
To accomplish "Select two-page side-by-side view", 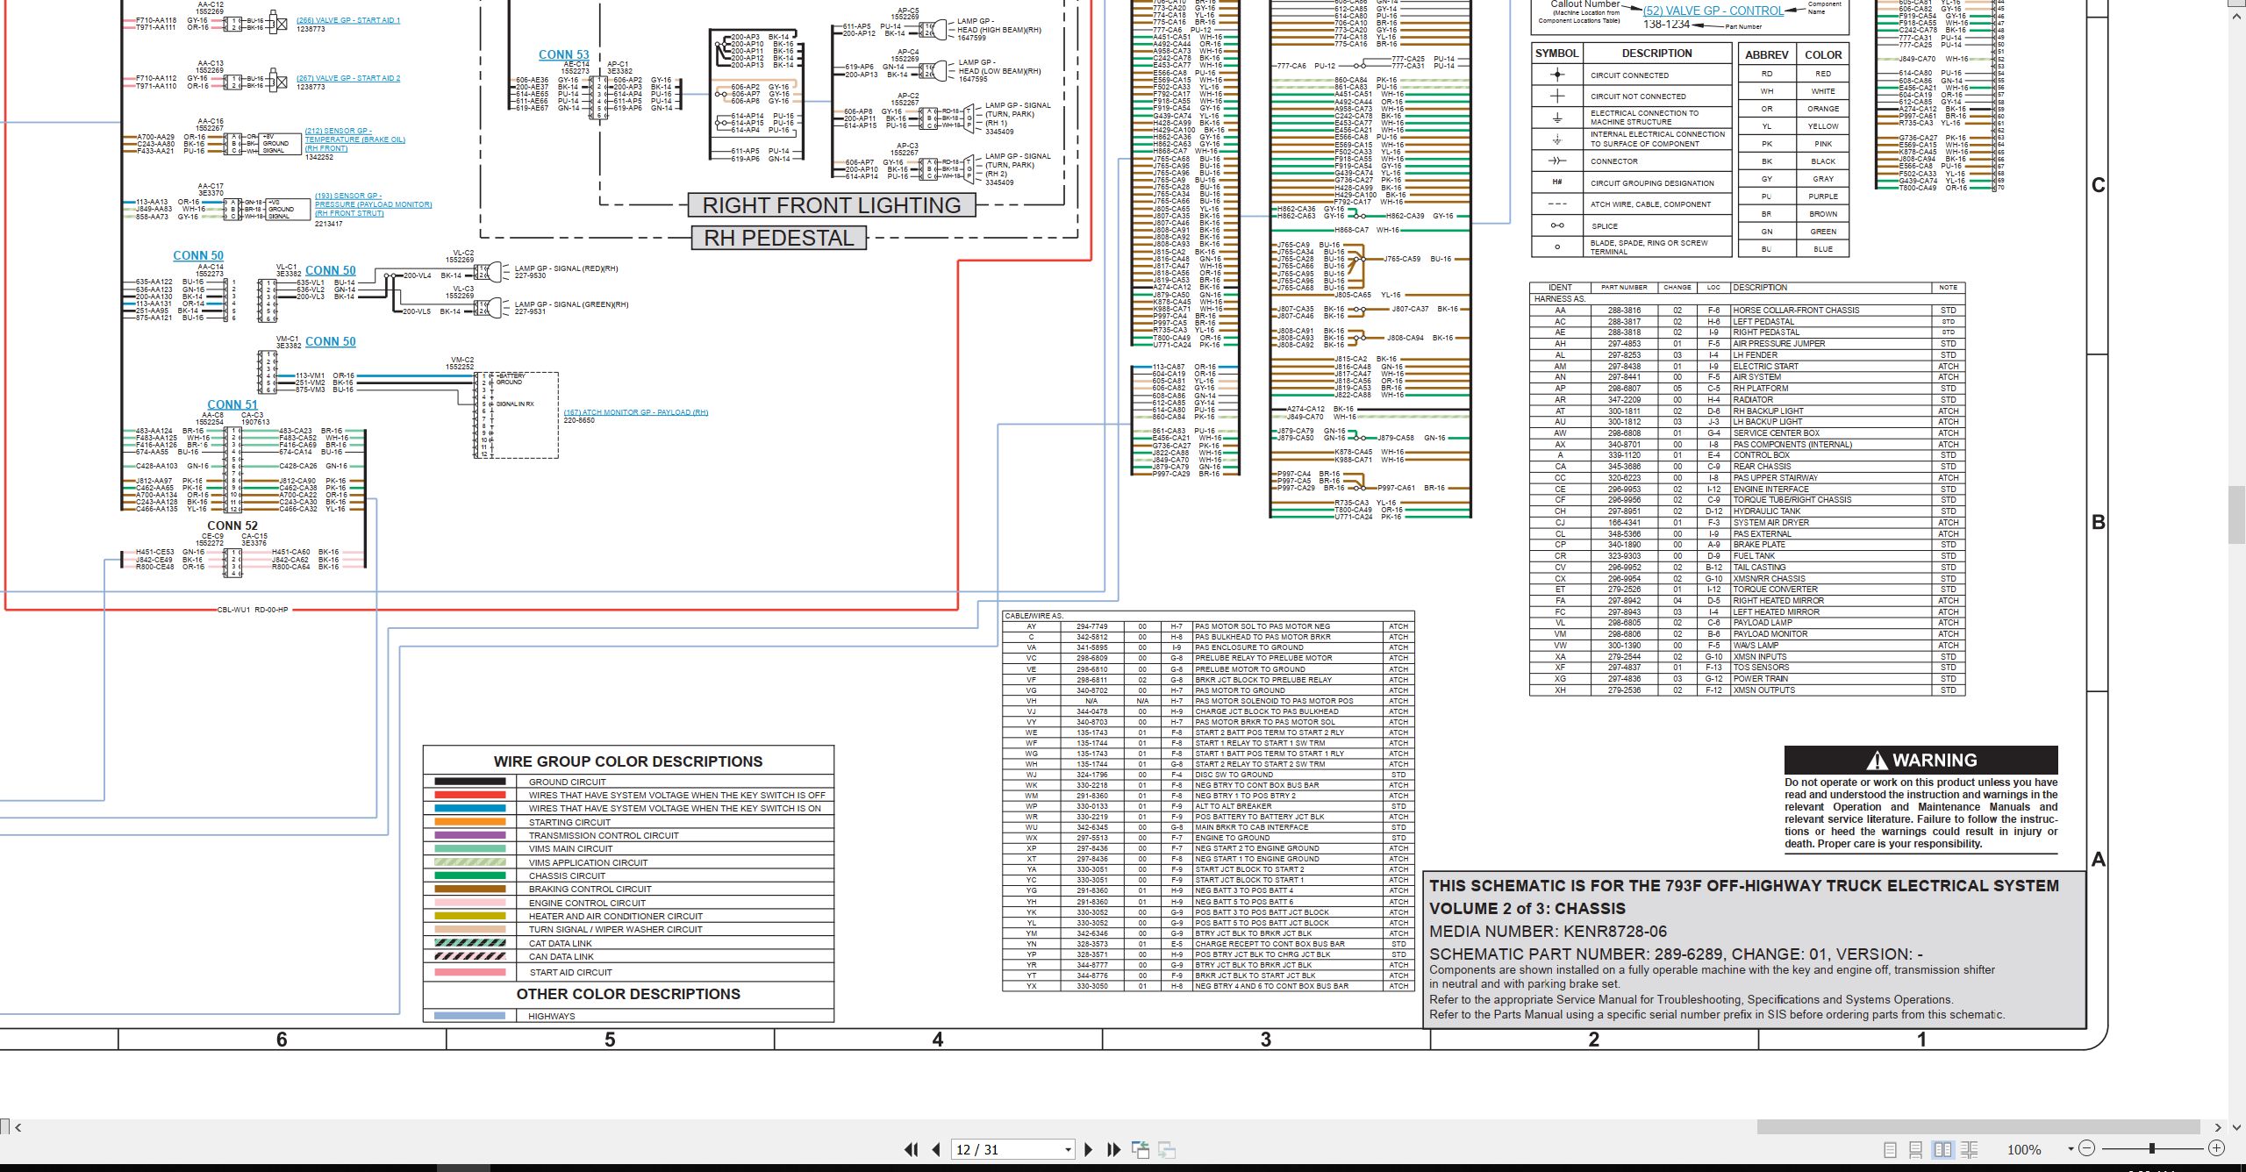I will [1943, 1149].
